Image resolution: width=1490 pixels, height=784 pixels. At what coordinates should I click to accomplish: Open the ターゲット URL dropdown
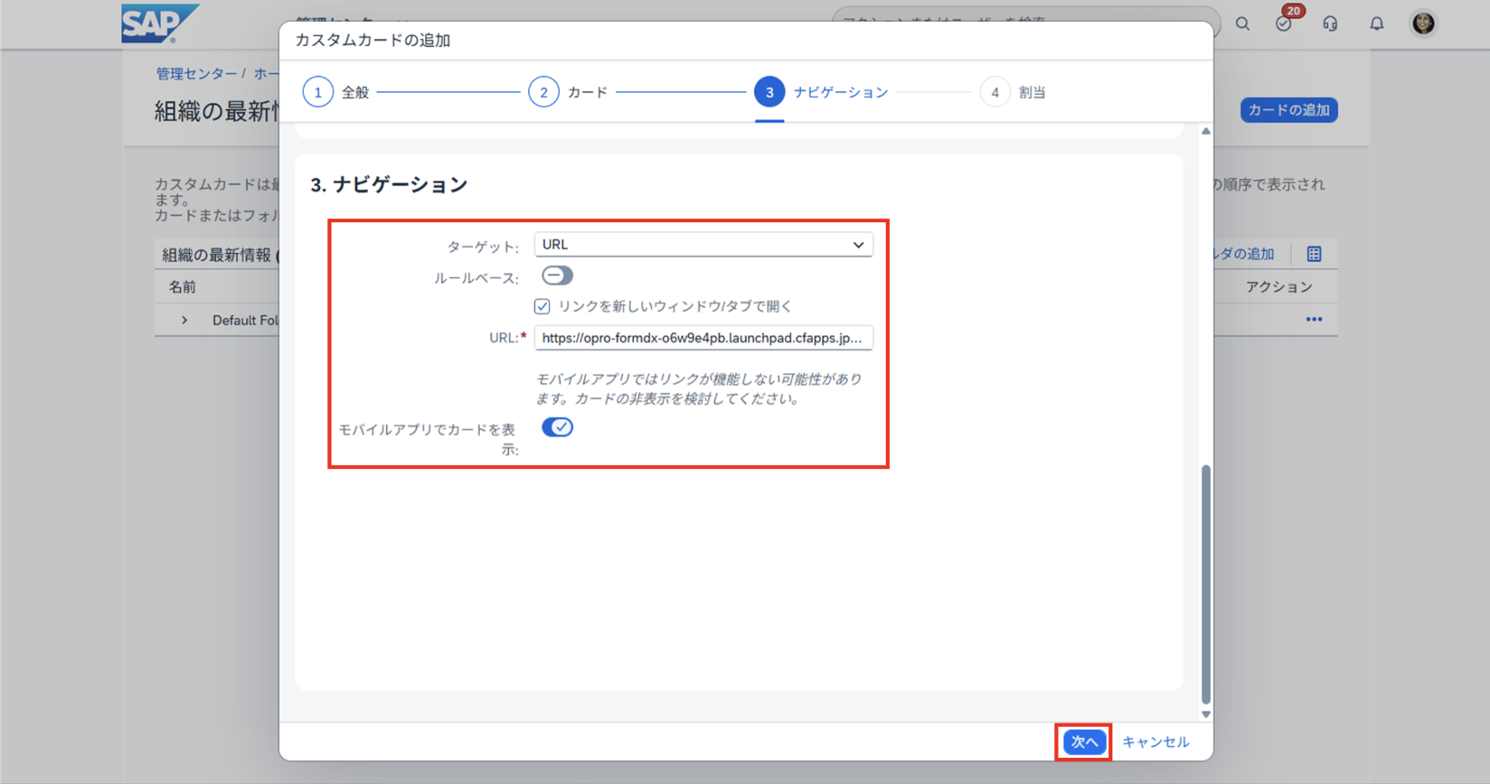tap(703, 245)
